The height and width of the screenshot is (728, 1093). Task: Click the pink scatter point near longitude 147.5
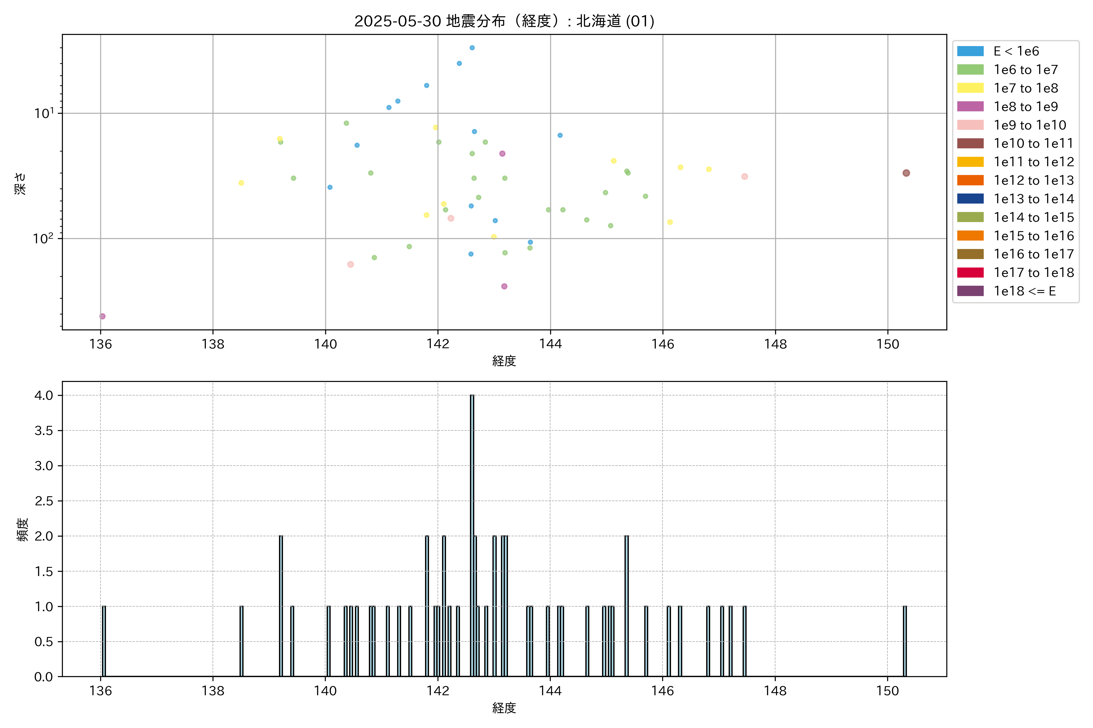[x=744, y=177]
